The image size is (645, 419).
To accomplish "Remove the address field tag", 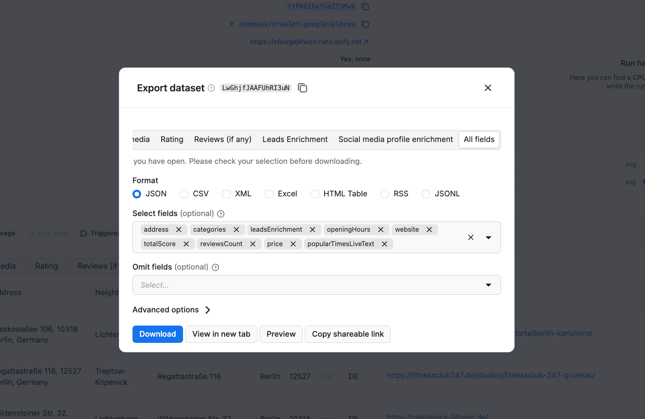I will point(179,230).
